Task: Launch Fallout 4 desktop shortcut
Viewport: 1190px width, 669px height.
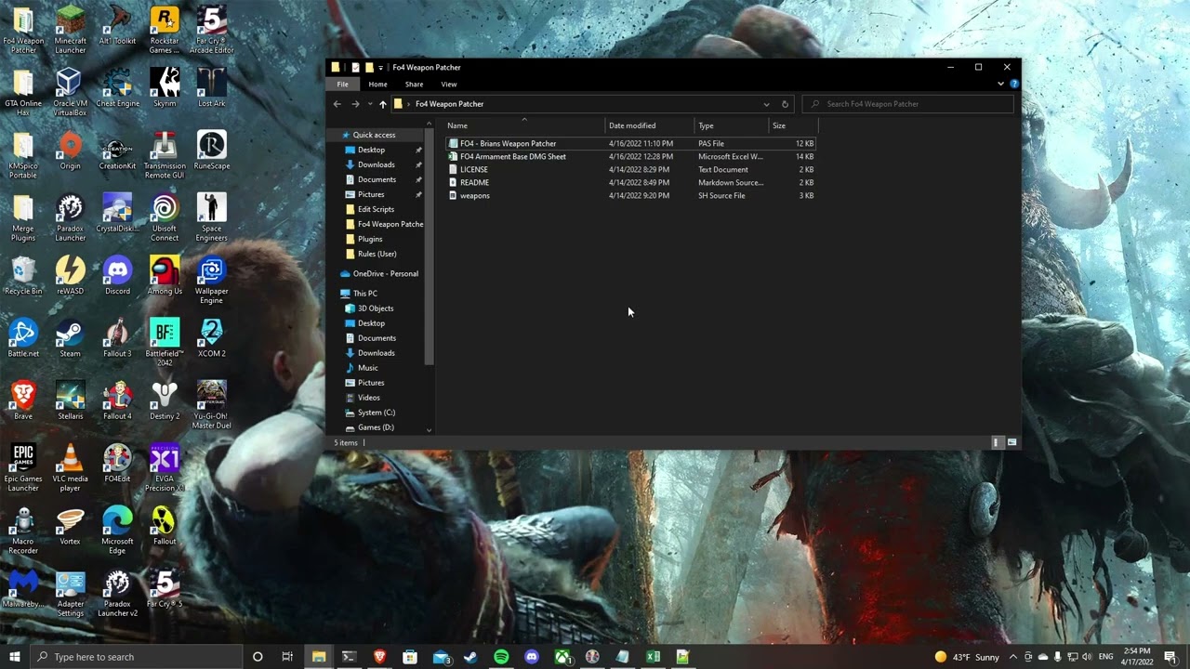Action: [x=117, y=402]
